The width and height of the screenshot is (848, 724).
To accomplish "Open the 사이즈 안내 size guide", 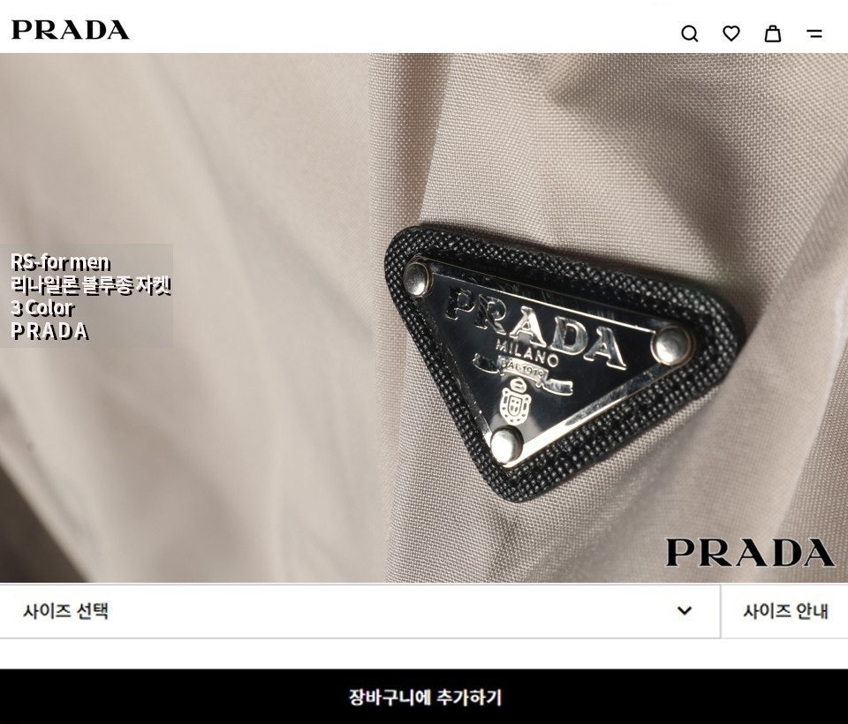I will tap(784, 611).
